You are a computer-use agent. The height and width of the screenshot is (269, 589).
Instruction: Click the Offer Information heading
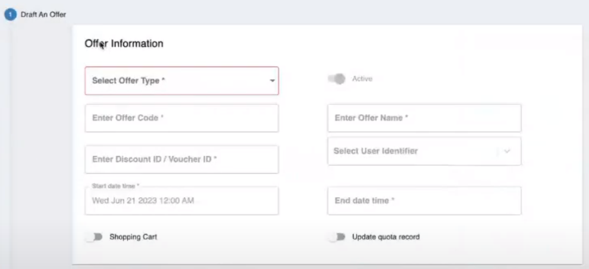(x=124, y=44)
